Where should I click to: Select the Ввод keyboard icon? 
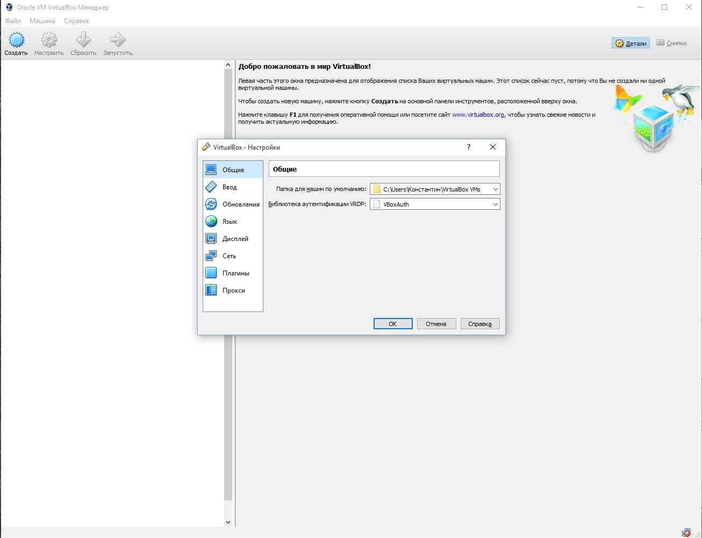(x=211, y=187)
